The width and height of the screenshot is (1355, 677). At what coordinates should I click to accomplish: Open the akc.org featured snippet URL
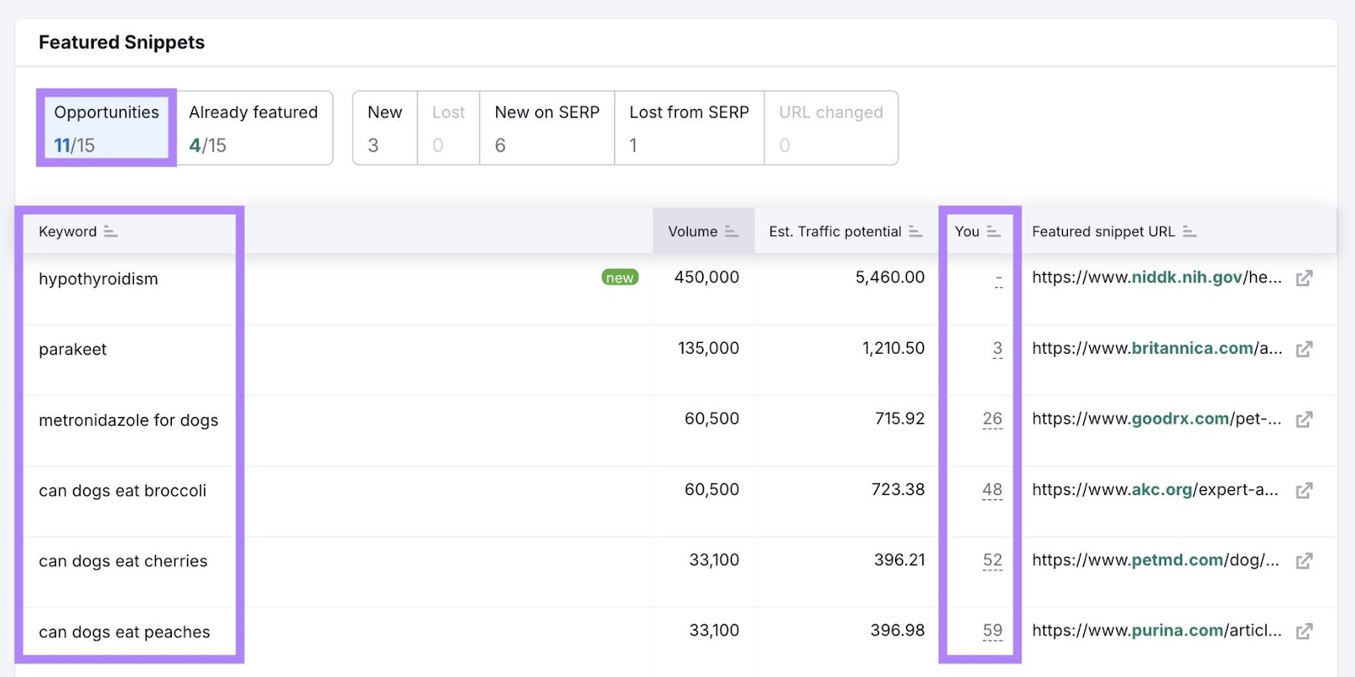1154,490
